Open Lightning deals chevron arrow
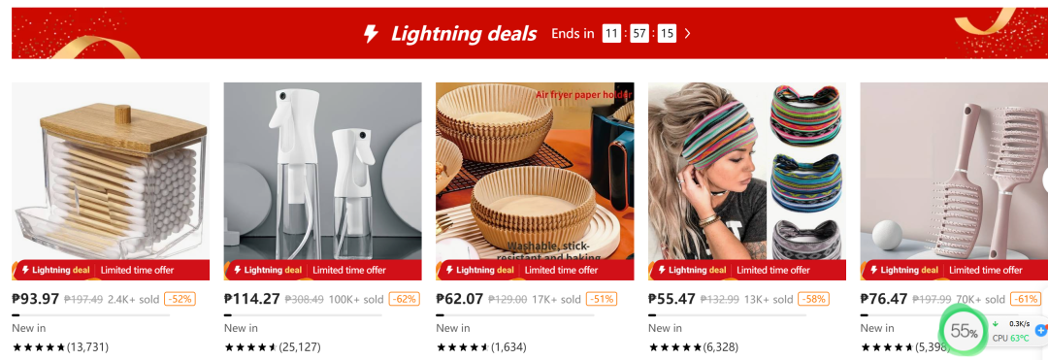 click(688, 33)
